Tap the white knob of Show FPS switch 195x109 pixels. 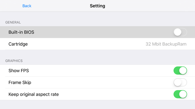point(183,71)
